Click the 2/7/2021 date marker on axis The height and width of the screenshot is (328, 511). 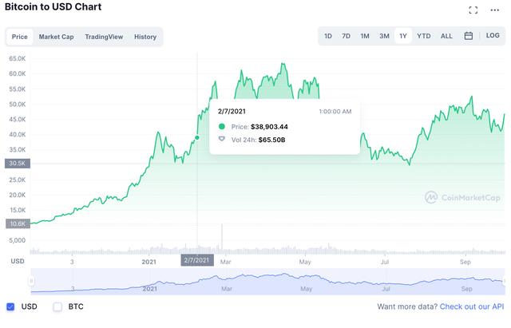tap(196, 260)
